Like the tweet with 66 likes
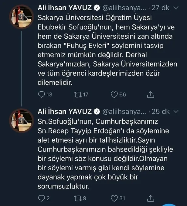 (114, 95)
